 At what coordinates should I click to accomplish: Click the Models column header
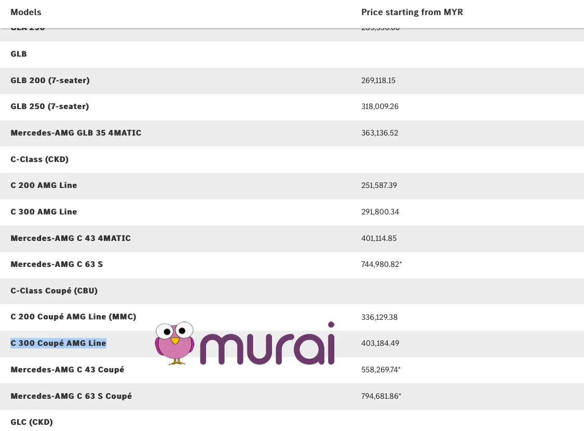pyautogui.click(x=26, y=12)
